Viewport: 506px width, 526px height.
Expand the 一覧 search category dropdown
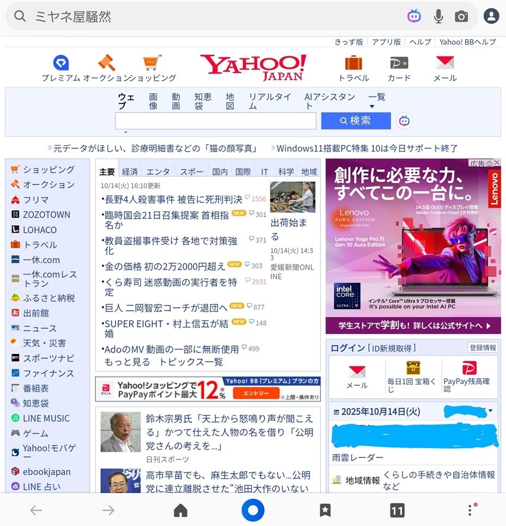[x=377, y=100]
